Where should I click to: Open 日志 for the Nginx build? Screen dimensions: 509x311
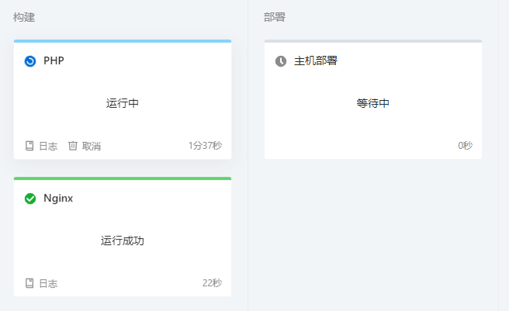pos(48,283)
